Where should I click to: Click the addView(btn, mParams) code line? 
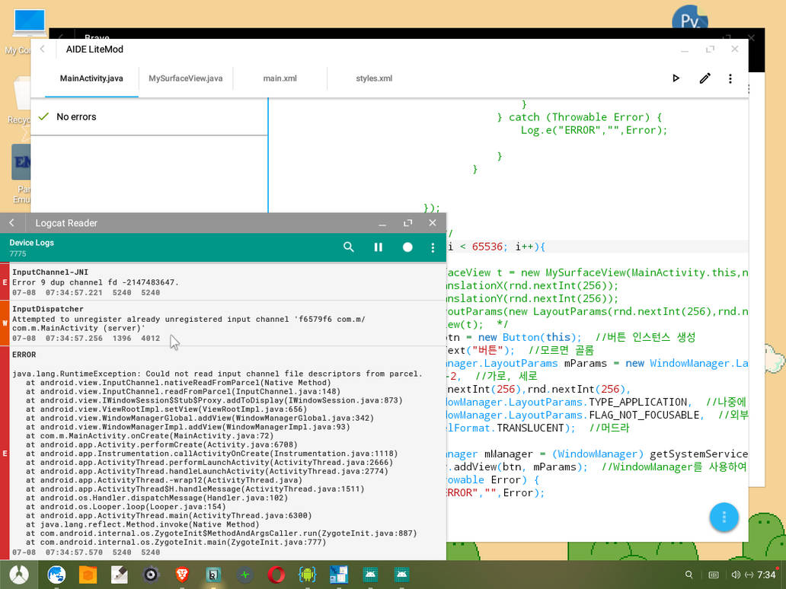[x=596, y=466]
